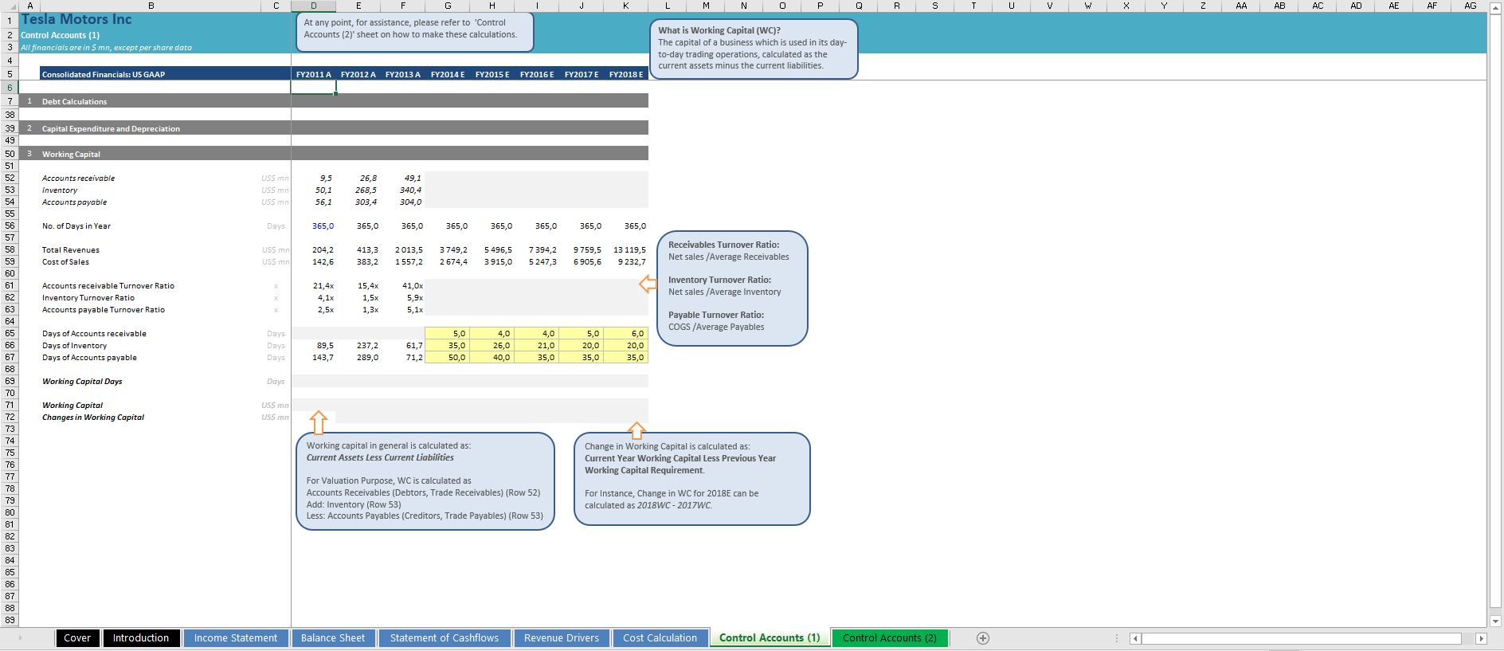Click the Receivables Turnover Ratio callout box

coord(732,288)
